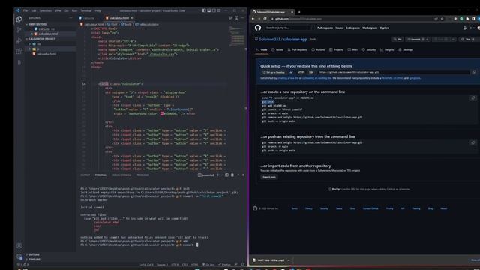Screen dimensions: 480x270
Task: Open the Extensions view in VS Code
Action: point(19,51)
